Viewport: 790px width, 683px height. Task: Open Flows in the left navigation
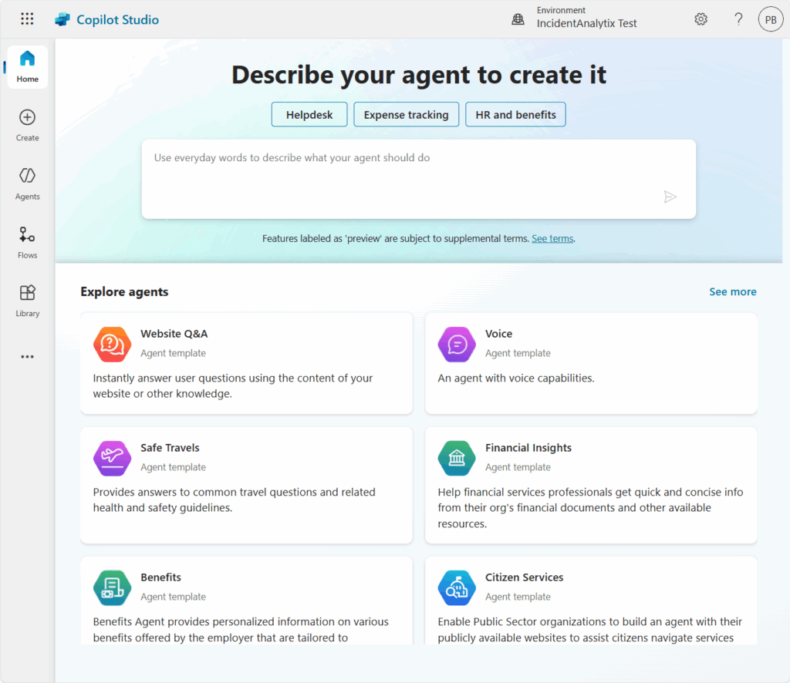27,243
